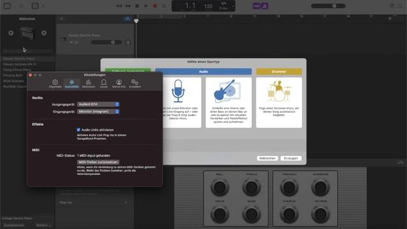Open the notepad icon at top right

pyautogui.click(x=392, y=6)
